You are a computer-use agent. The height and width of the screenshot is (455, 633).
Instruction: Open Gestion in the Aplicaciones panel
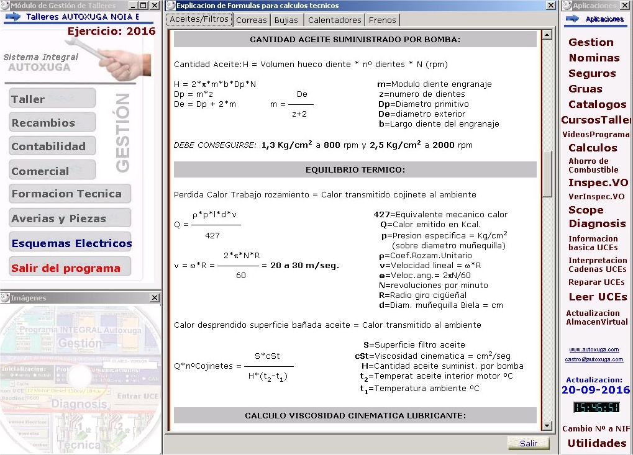pyautogui.click(x=591, y=42)
